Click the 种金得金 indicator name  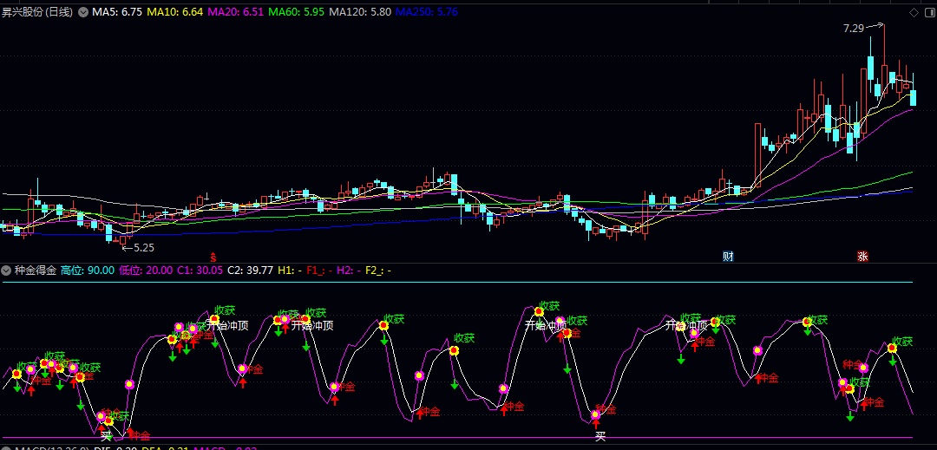[35, 271]
